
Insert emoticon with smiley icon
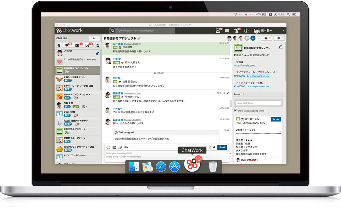coord(108,147)
